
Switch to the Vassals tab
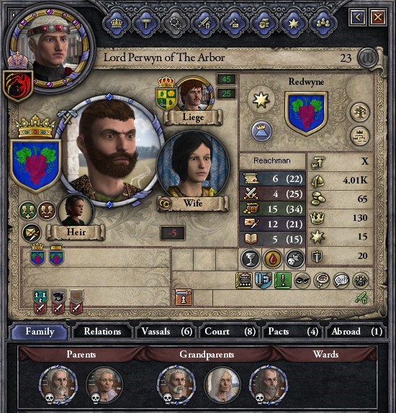click(x=166, y=332)
